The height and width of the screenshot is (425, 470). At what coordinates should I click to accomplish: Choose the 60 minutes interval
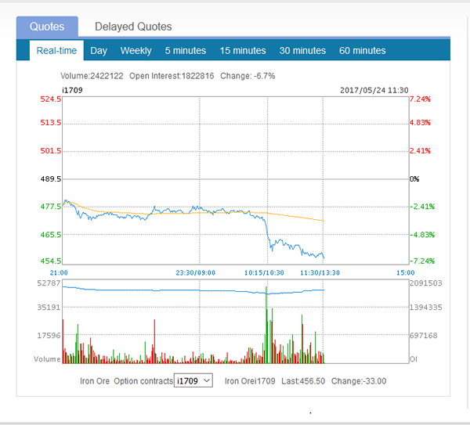pos(363,51)
